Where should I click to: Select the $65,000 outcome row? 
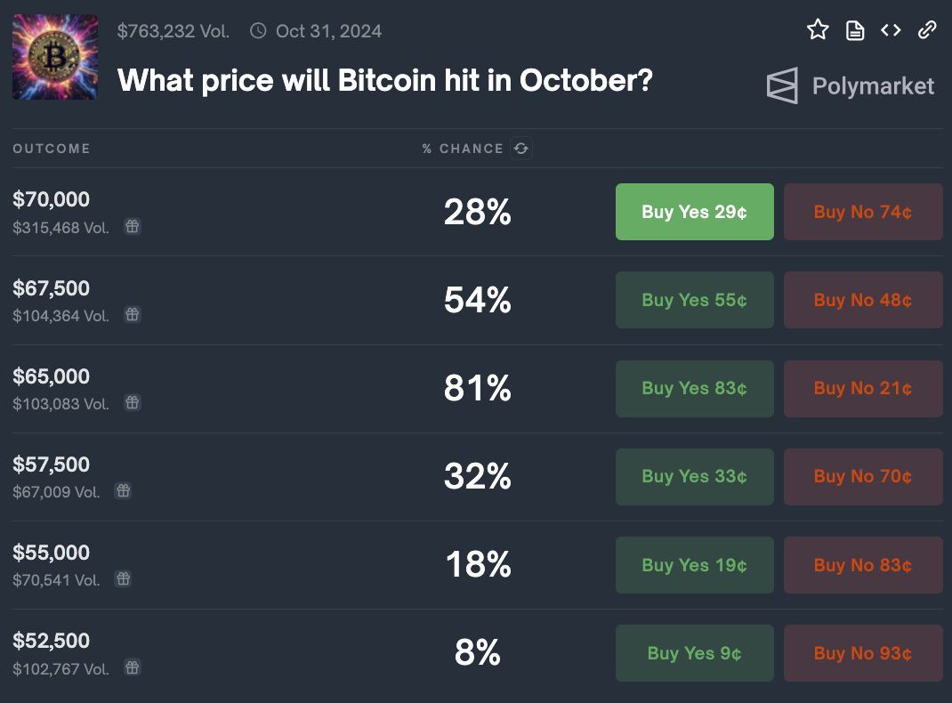tap(477, 389)
